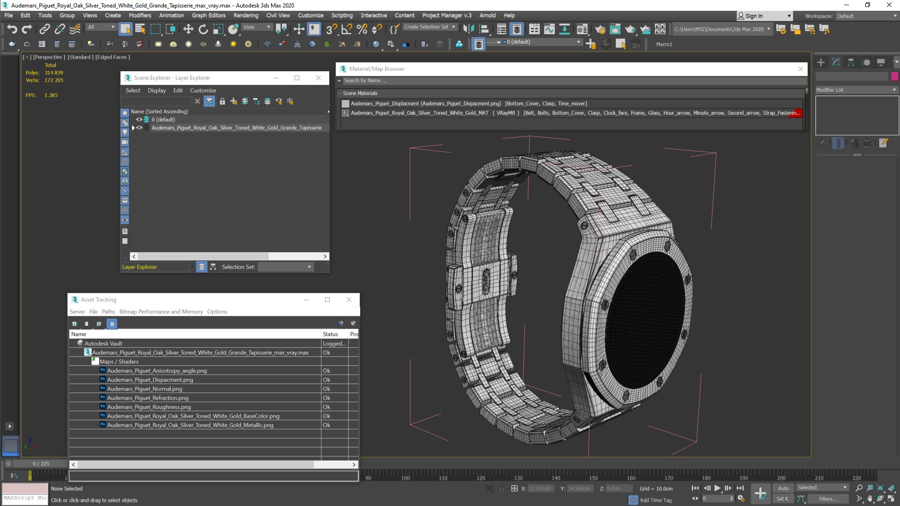This screenshot has width=900, height=506.
Task: Toggle the lock icon in Scene Explorer toolbar
Action: tap(222, 101)
